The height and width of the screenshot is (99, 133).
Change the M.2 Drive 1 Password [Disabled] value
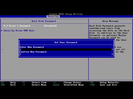click(50, 26)
